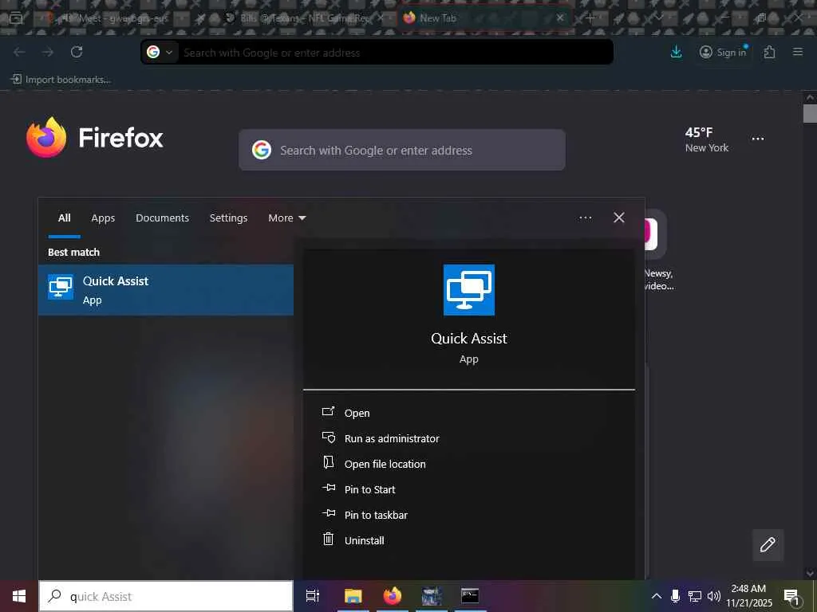Switch to Firefox from taskbar icon
This screenshot has height=612, width=817.
point(393,596)
